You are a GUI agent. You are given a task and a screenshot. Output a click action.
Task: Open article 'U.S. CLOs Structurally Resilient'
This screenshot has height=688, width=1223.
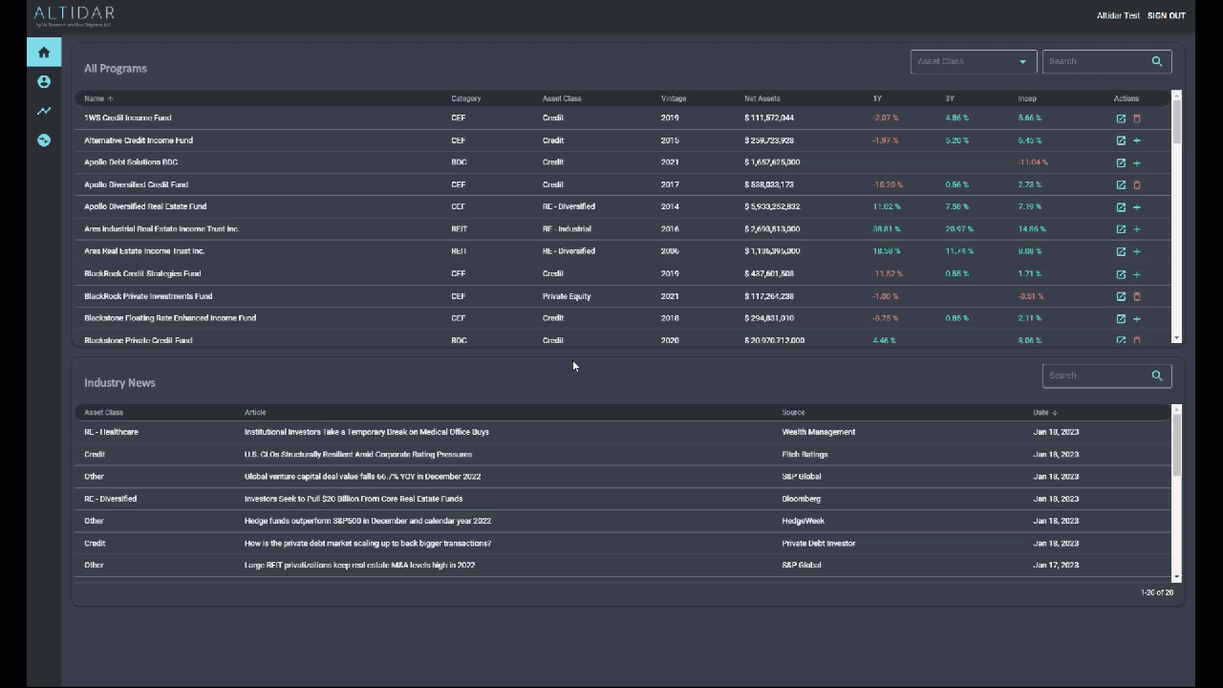(358, 455)
